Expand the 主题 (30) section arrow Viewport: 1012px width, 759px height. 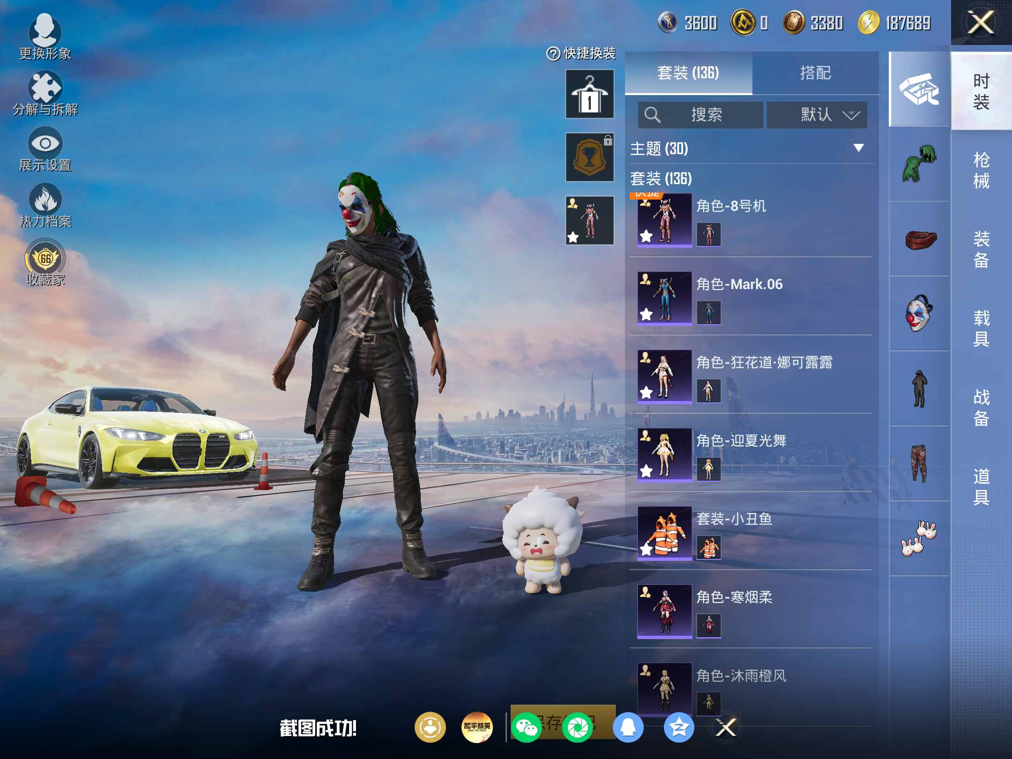[858, 148]
